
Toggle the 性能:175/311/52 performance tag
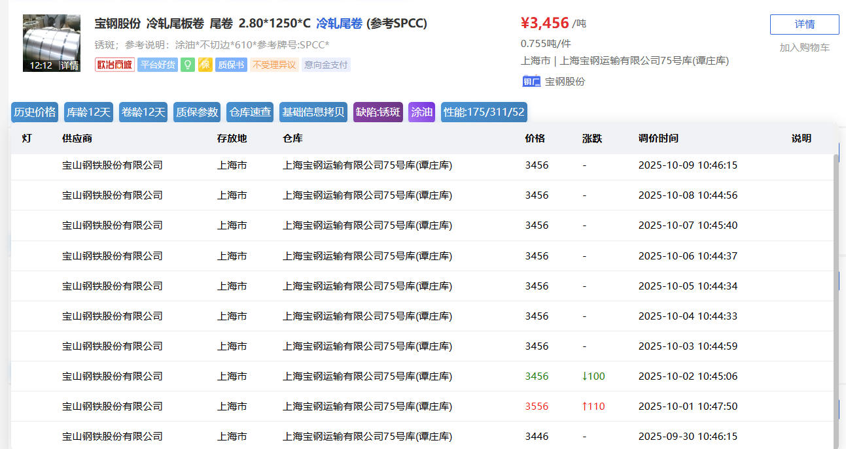484,112
